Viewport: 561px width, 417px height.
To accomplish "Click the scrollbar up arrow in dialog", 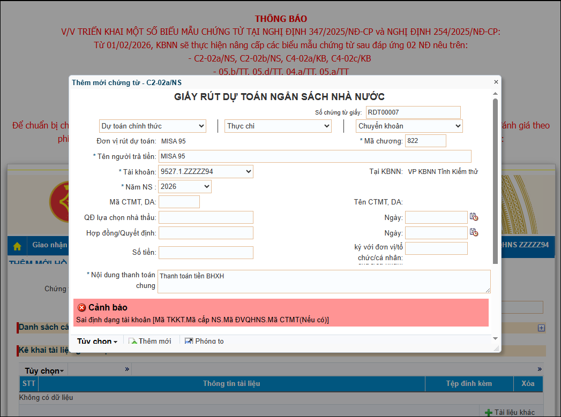I will (x=495, y=94).
